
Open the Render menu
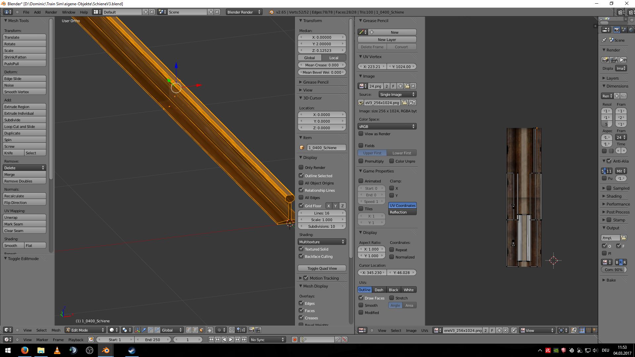click(x=51, y=12)
